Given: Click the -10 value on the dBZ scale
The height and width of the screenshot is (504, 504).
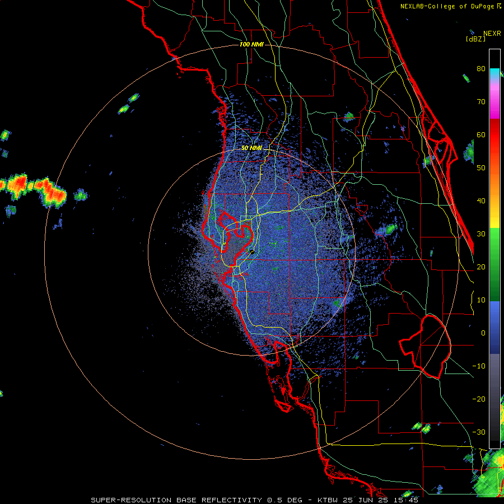Looking at the screenshot, I should pos(479,366).
